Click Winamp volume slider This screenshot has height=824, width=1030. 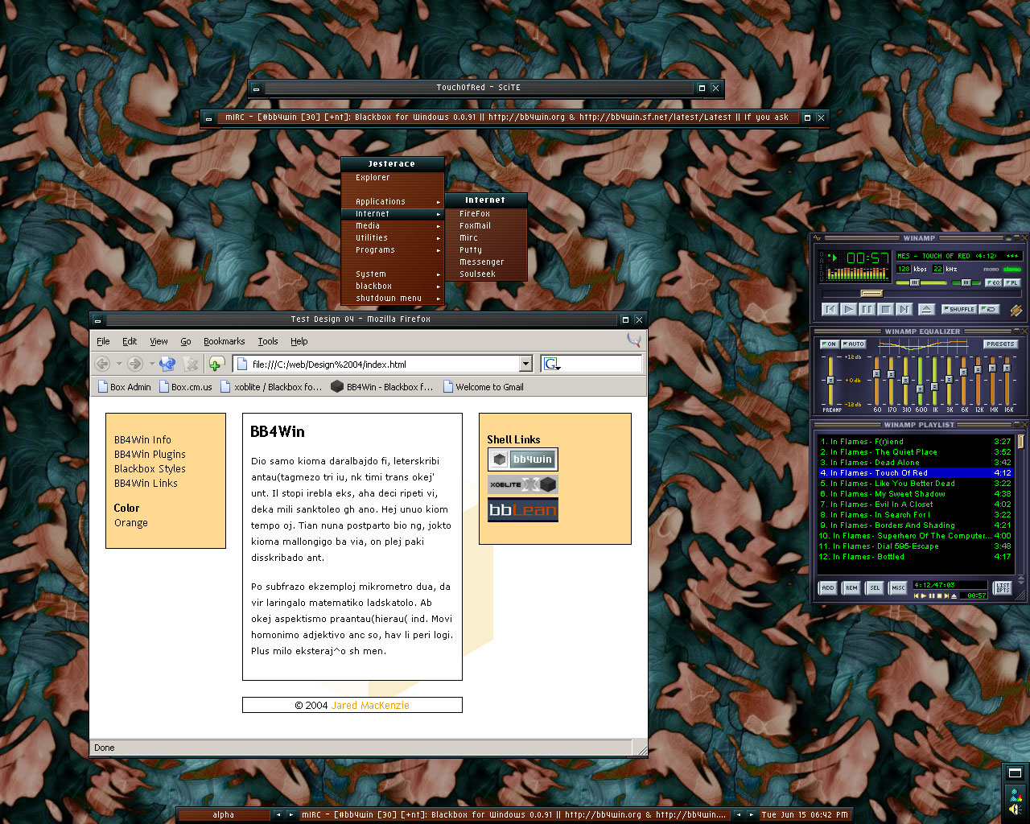[x=921, y=282]
